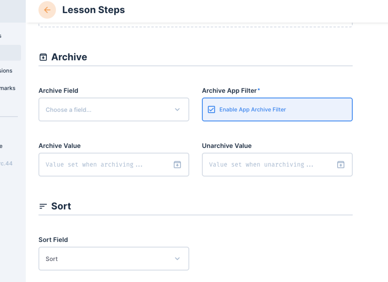This screenshot has height=282, width=388.
Task: Click the orange back arrow button
Action: [47, 10]
